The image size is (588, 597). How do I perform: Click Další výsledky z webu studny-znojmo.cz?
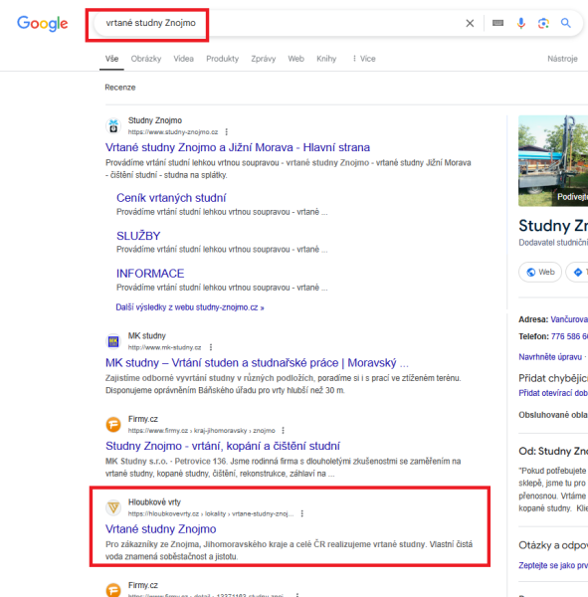190,307
